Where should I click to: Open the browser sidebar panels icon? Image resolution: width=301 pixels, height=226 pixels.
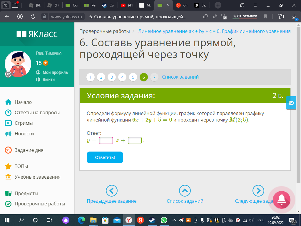pyautogui.click(x=242, y=5)
